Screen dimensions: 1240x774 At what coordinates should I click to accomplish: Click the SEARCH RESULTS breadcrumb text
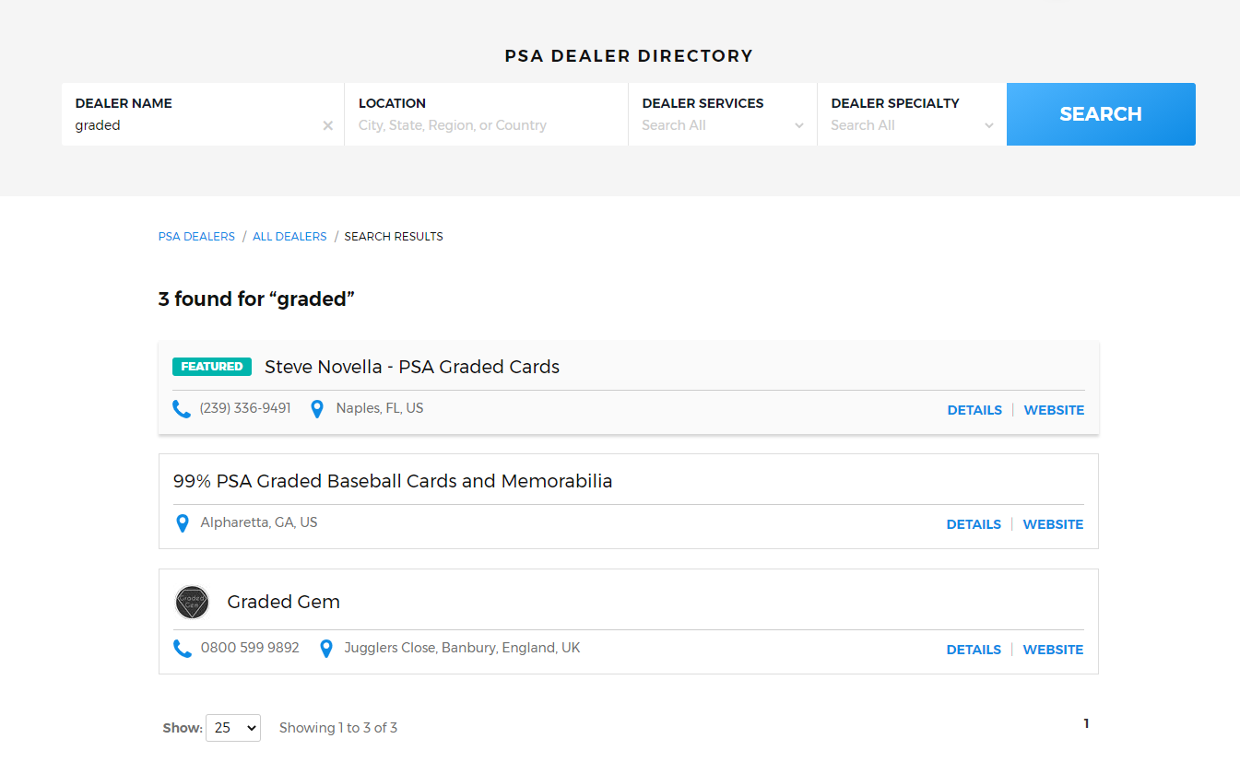(394, 237)
